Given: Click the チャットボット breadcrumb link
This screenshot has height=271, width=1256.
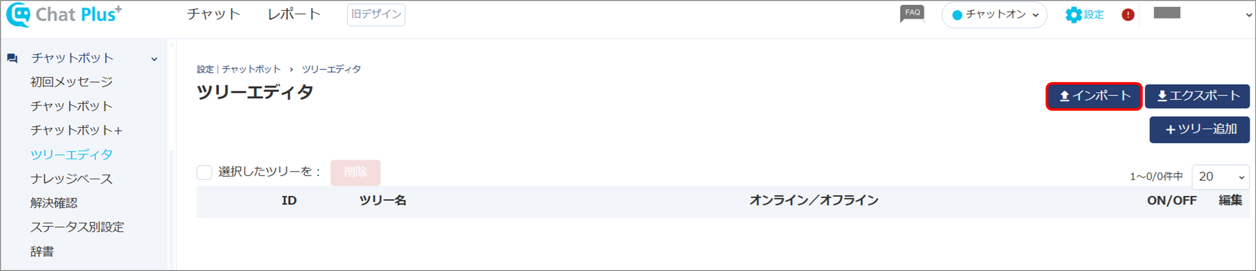Looking at the screenshot, I should 252,69.
